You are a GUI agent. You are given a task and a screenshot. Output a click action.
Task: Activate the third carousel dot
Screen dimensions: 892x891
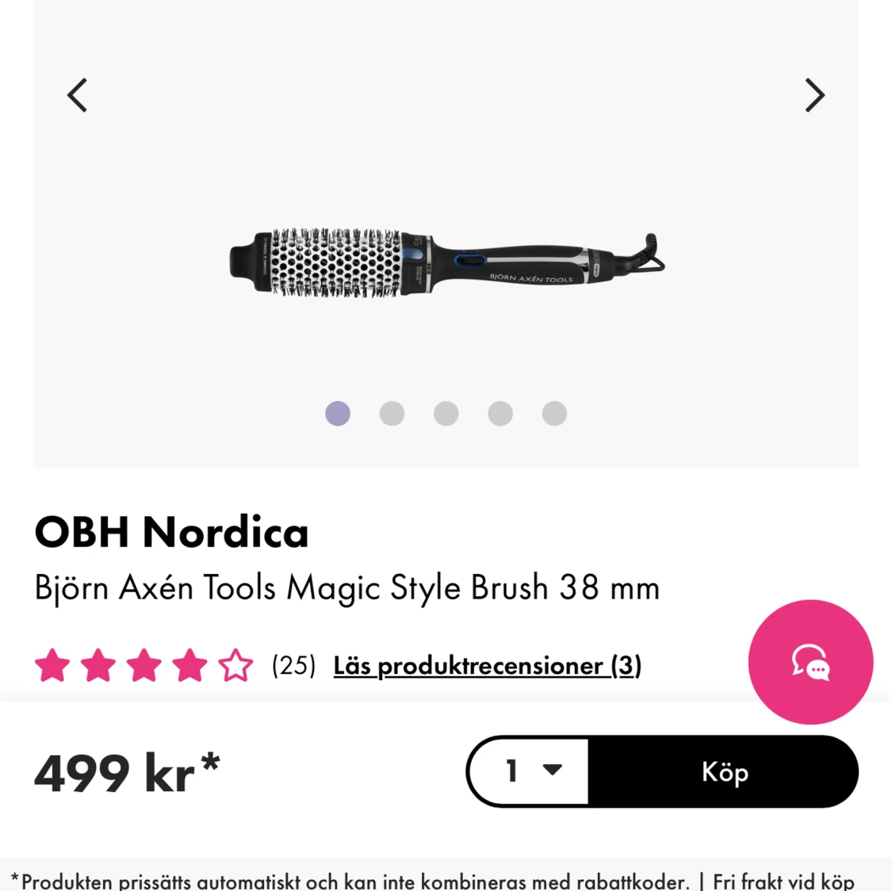tap(446, 413)
